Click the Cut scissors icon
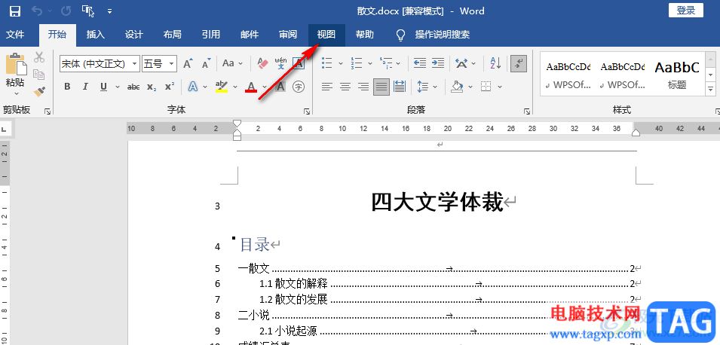Image resolution: width=720 pixels, height=345 pixels. [x=39, y=57]
